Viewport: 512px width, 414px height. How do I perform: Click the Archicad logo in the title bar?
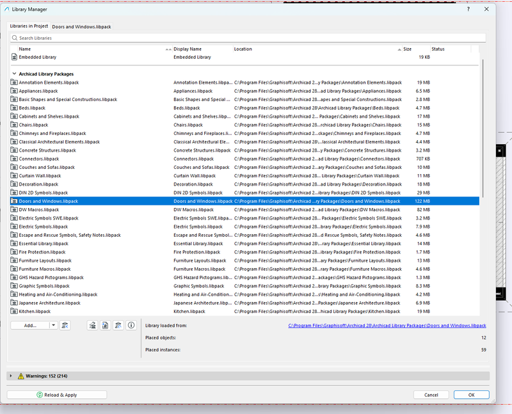[x=7, y=9]
